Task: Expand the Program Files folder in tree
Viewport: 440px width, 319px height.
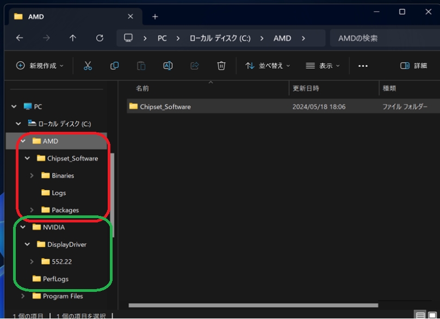Action: pyautogui.click(x=23, y=296)
